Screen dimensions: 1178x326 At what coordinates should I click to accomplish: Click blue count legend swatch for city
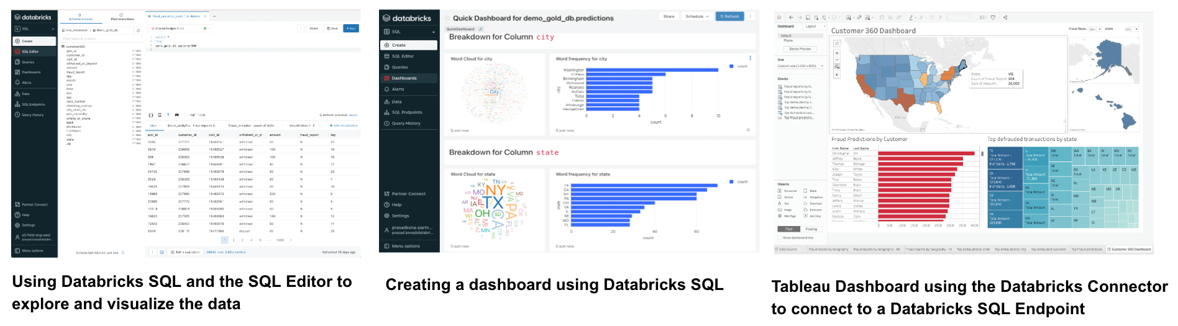click(731, 66)
